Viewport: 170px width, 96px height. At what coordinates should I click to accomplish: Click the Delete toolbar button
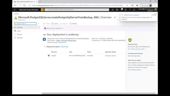pos(47,24)
